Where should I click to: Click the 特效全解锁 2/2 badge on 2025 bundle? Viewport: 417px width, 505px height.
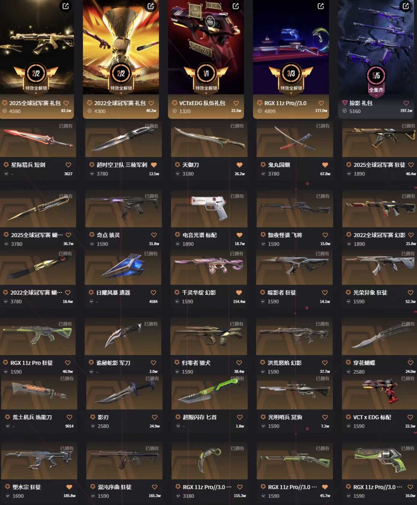[x=36, y=77]
